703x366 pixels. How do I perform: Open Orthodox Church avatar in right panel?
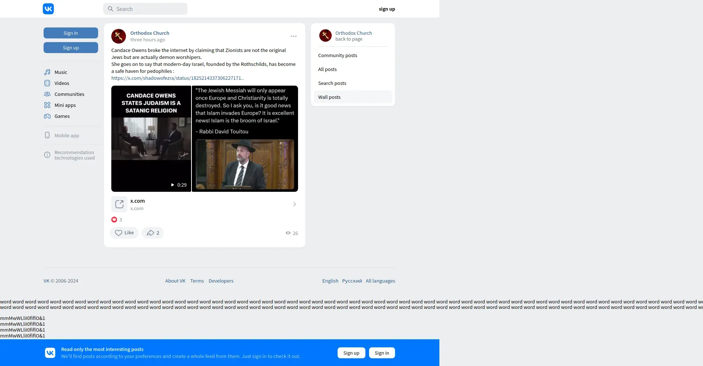coord(325,36)
